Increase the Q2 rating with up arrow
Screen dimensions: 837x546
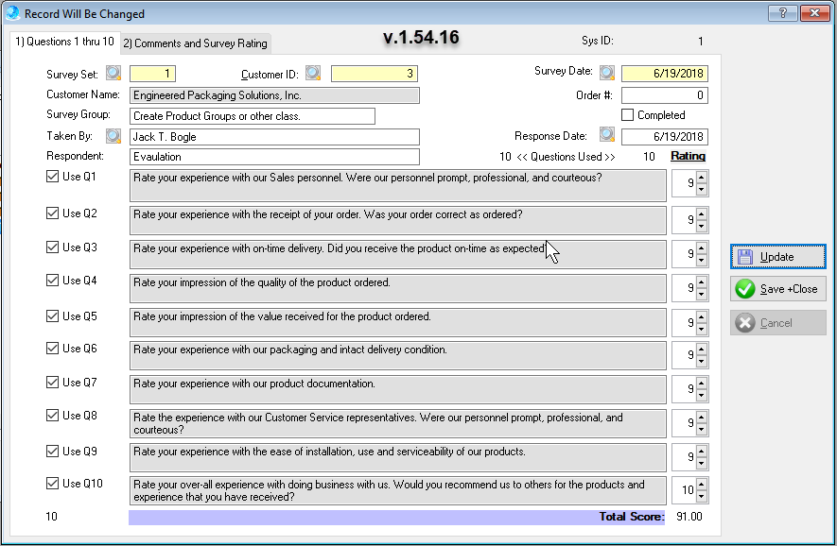pos(702,213)
